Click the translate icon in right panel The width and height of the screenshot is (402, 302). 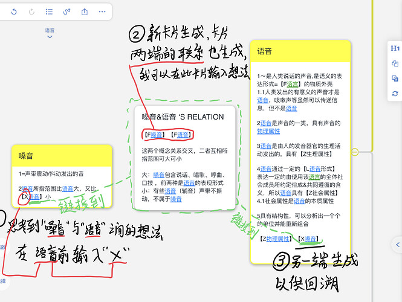point(395,79)
